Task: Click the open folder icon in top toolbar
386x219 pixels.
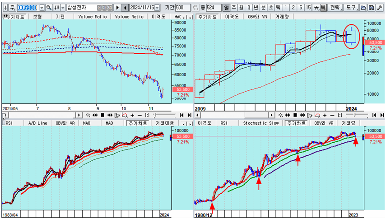Action: [x=363, y=8]
